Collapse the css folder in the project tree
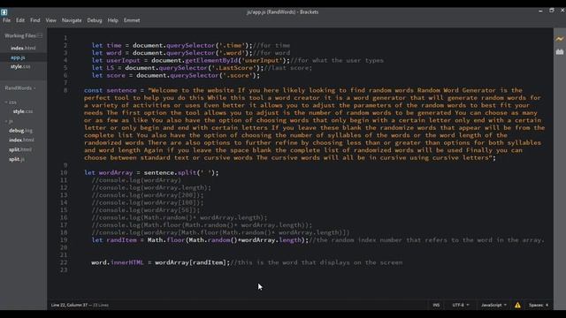Viewport: 566px width, 318px height. 11,102
